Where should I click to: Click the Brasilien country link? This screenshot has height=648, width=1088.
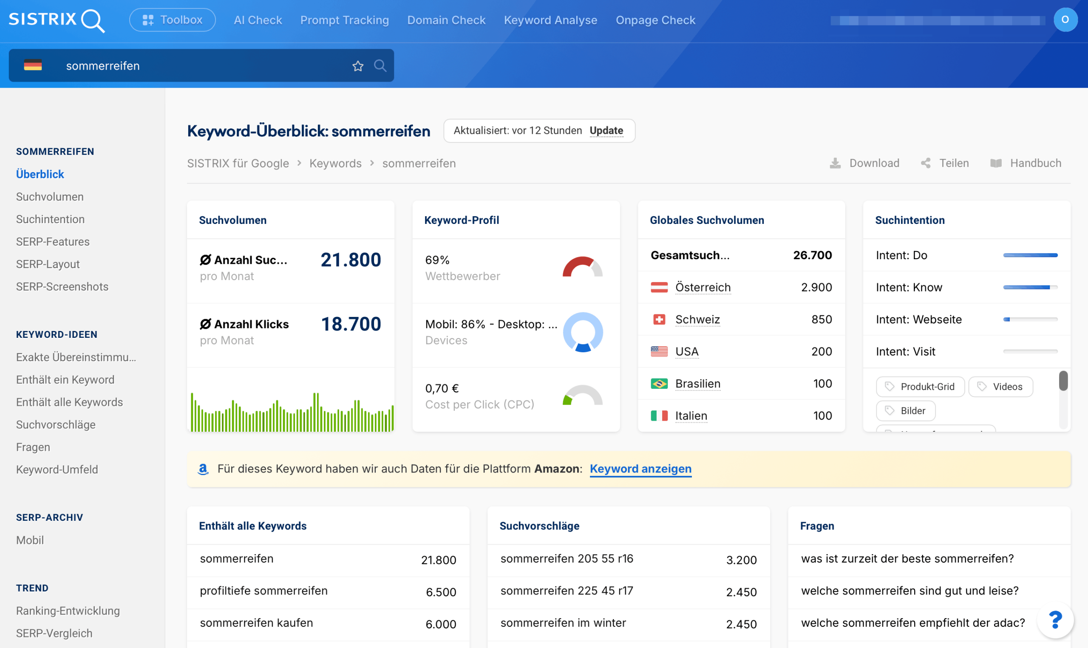(x=698, y=384)
